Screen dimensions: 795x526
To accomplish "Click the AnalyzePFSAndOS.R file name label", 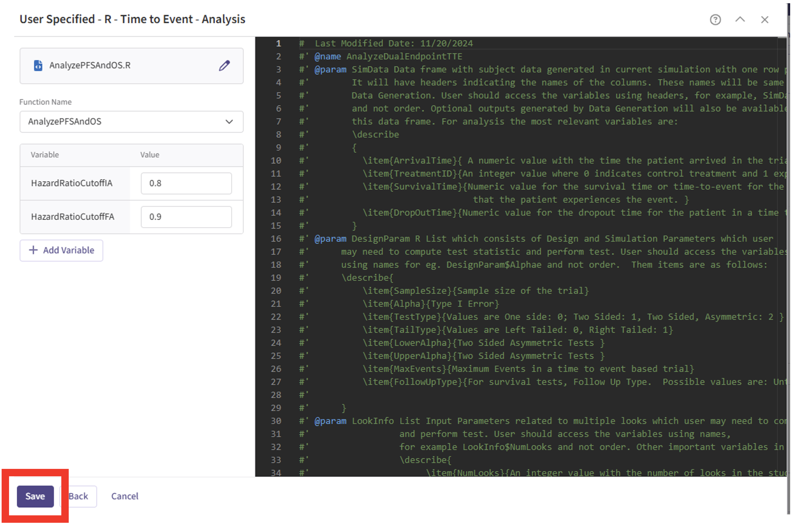I will pos(90,66).
